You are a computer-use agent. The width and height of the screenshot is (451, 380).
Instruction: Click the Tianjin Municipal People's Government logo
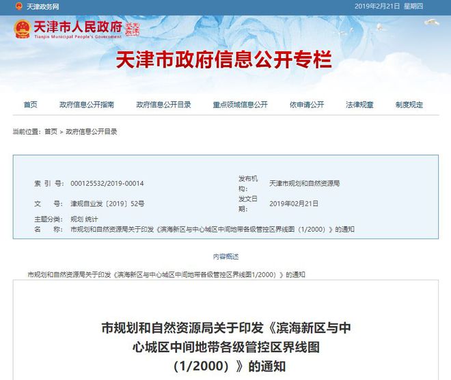click(68, 29)
